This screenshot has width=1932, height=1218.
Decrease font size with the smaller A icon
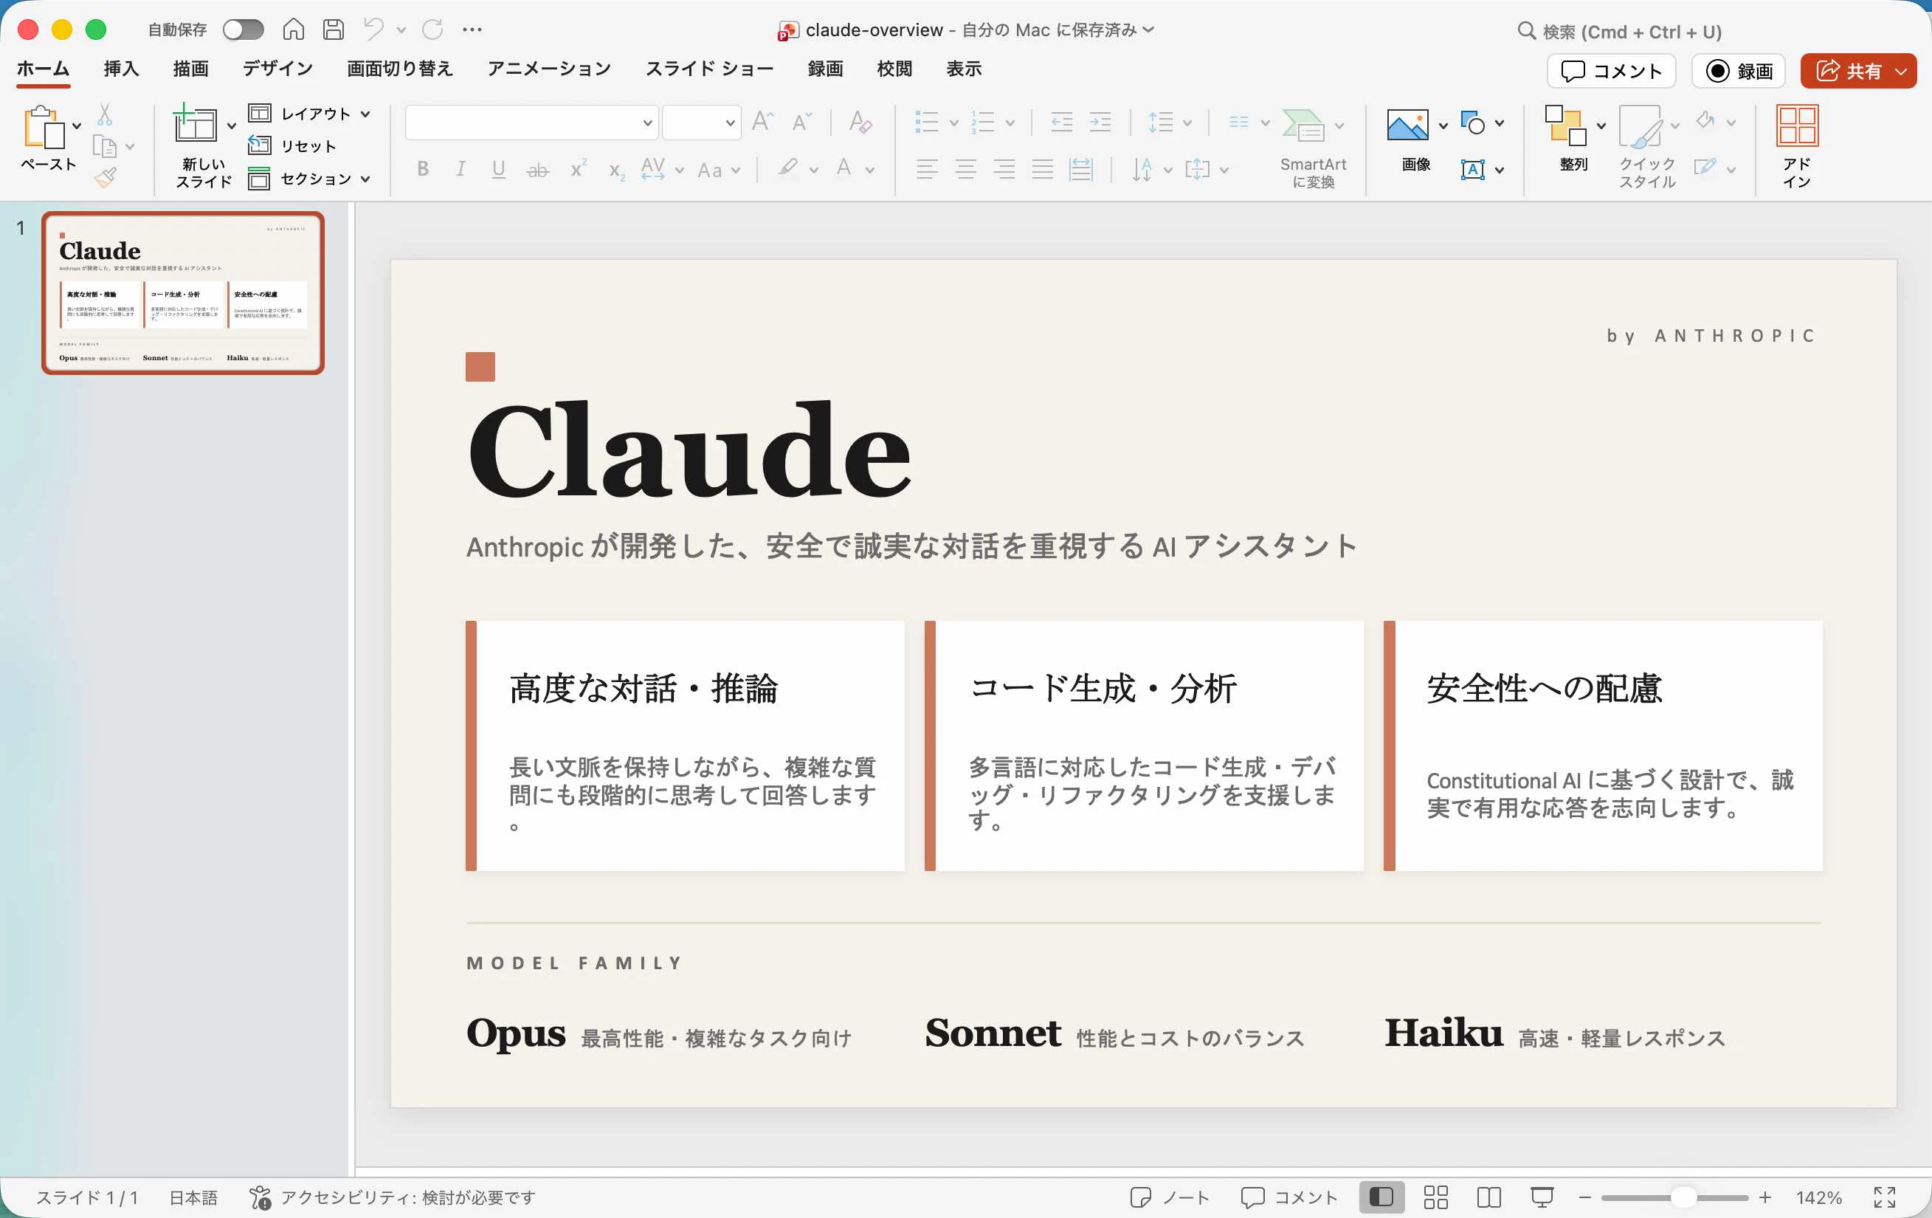(801, 122)
